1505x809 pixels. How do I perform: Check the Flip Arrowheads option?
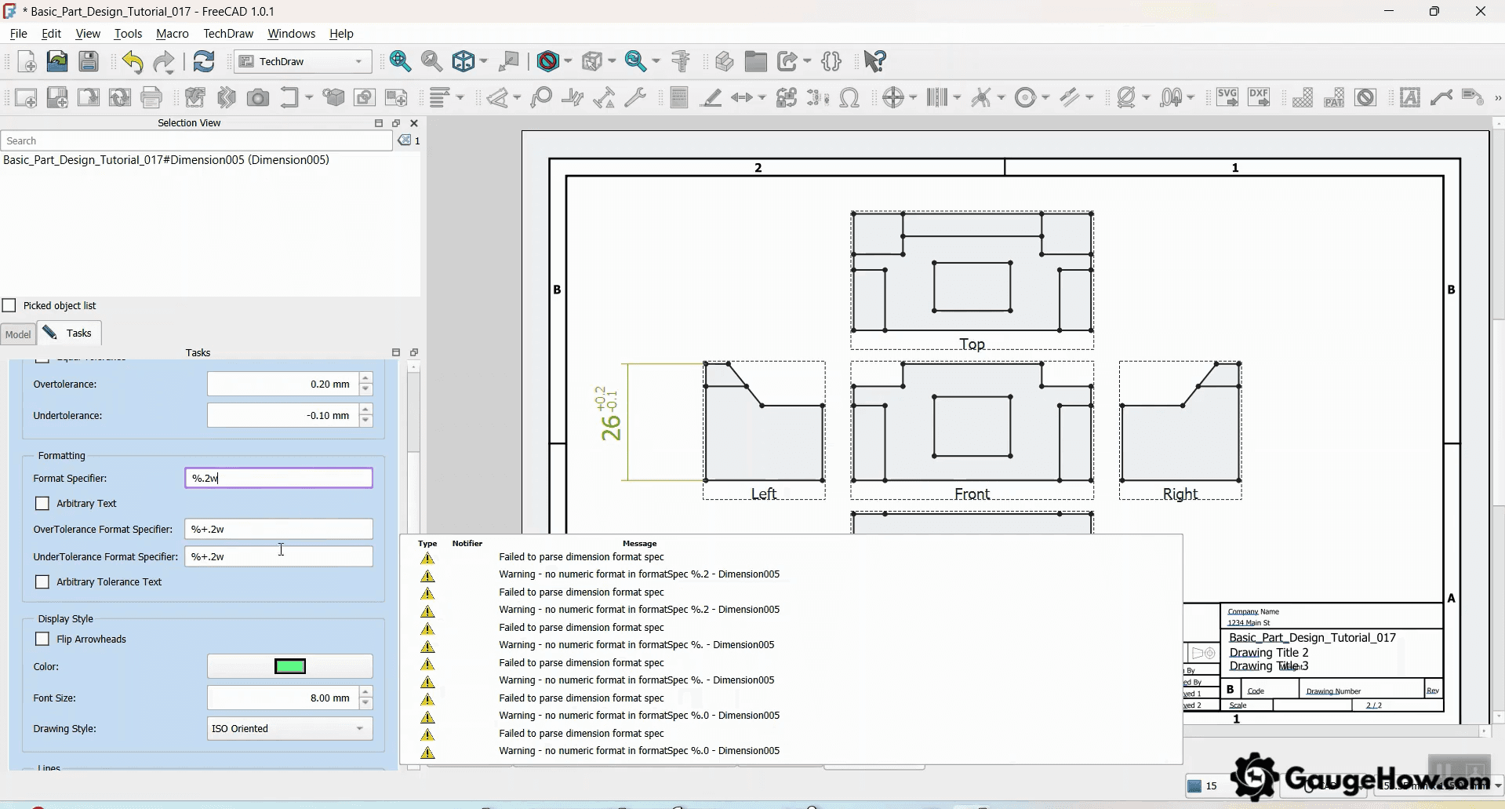(42, 639)
